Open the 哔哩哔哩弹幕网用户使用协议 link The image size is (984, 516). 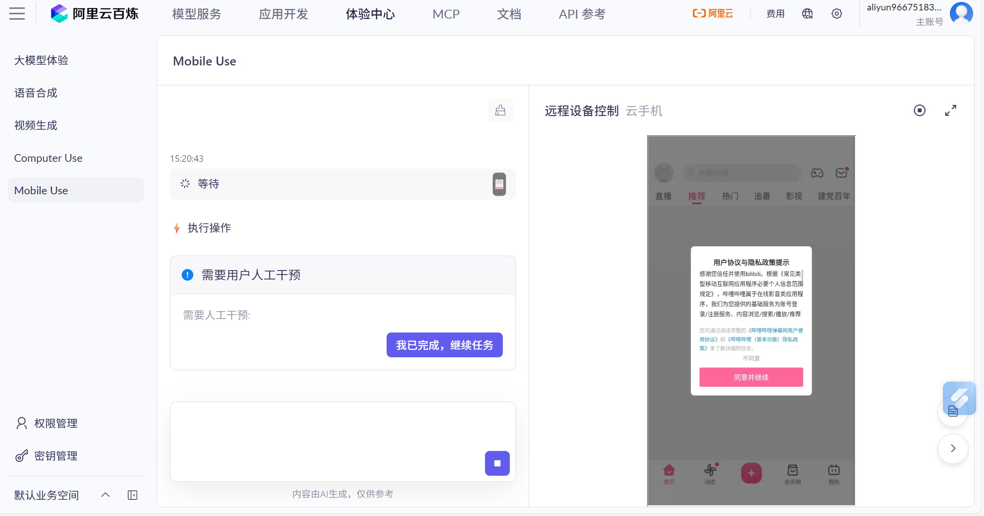click(x=776, y=331)
